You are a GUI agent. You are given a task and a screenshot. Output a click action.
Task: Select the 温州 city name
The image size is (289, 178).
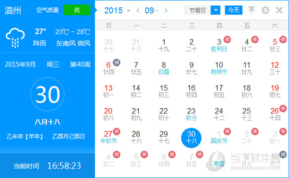pyautogui.click(x=13, y=10)
